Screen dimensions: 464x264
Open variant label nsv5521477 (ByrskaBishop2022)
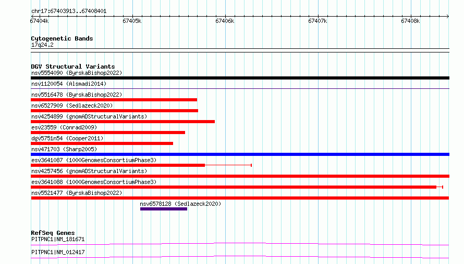[x=77, y=193]
